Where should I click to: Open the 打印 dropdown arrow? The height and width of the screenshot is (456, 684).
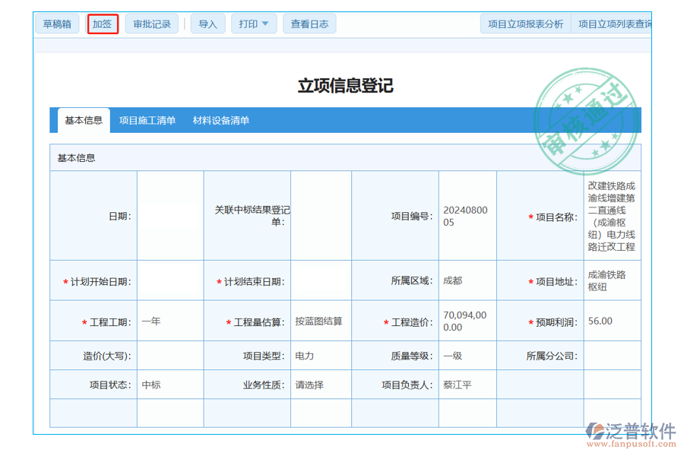coord(267,24)
